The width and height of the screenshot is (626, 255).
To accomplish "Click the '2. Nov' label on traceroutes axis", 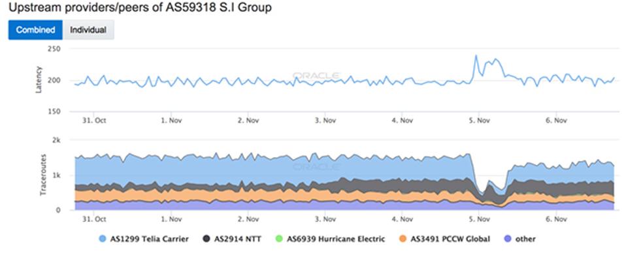I will 248,218.
